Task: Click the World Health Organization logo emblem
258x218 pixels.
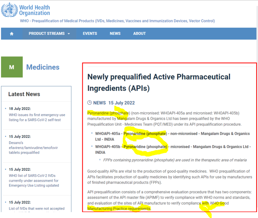Action: [9, 10]
